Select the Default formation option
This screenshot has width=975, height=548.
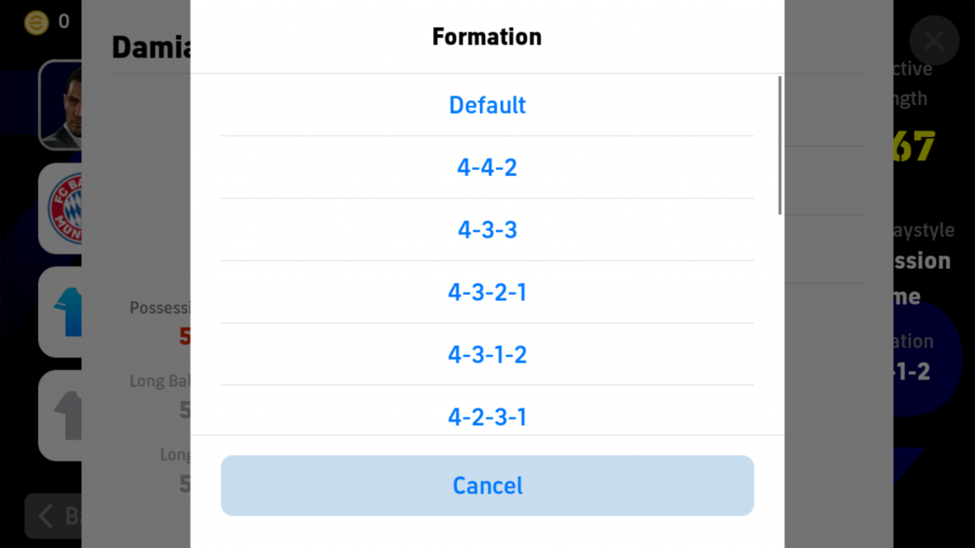487,105
